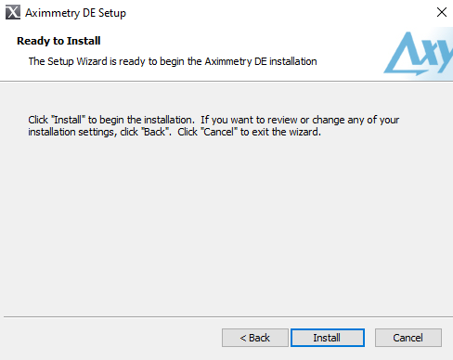The width and height of the screenshot is (453, 360).
Task: Close the setup window with X
Action: tap(442, 12)
